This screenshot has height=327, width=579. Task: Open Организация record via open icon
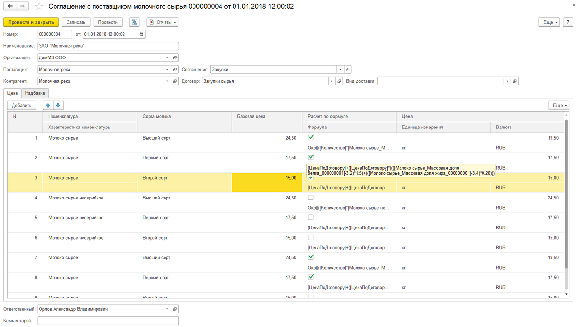pyautogui.click(x=175, y=57)
